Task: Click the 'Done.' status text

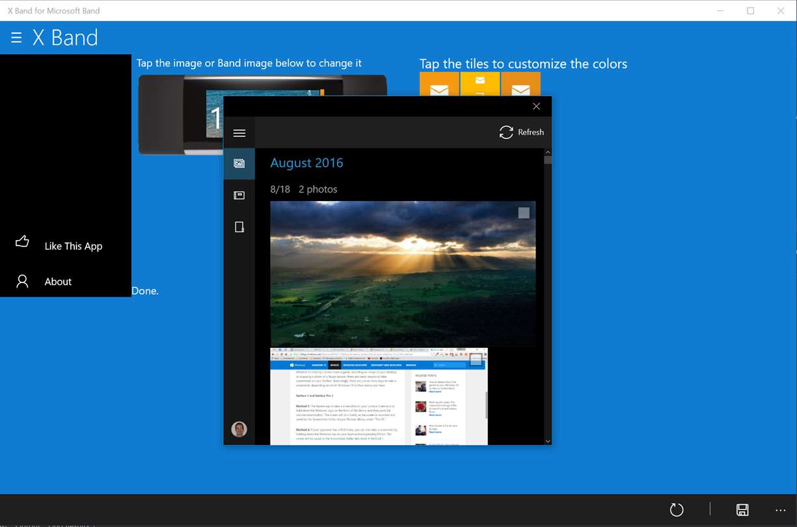Action: pos(145,291)
